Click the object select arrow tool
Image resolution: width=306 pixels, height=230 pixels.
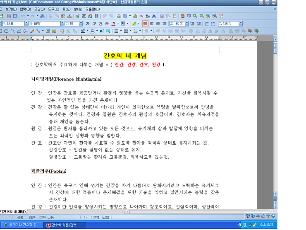(62, 31)
